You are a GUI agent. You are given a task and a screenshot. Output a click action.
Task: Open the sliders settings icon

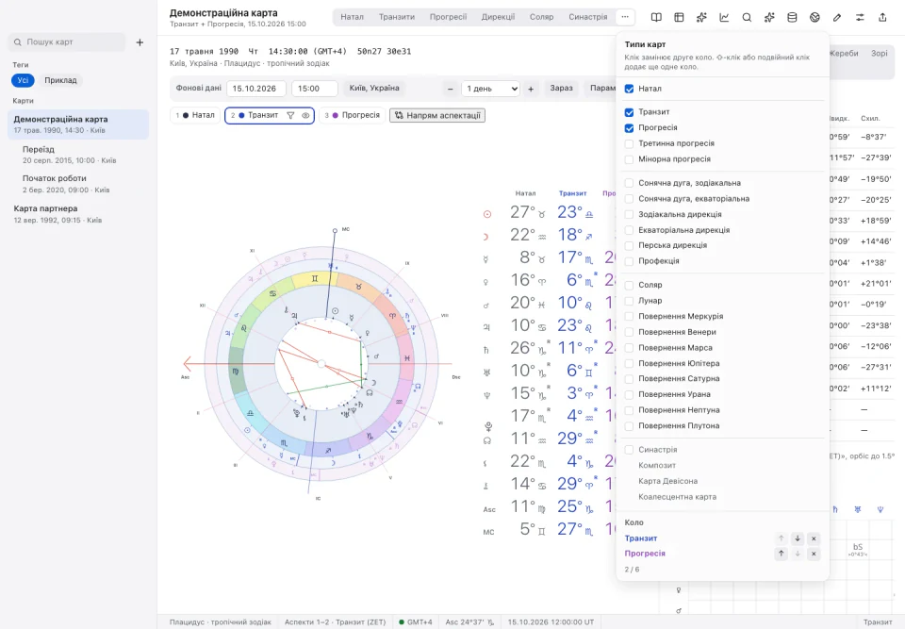[860, 17]
